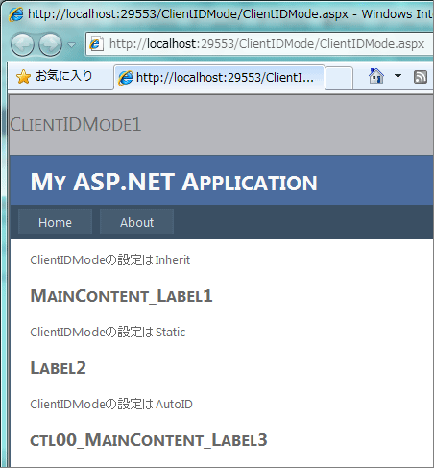Click the Internet Explorer title bar icon
434x468 pixels.
[15, 14]
